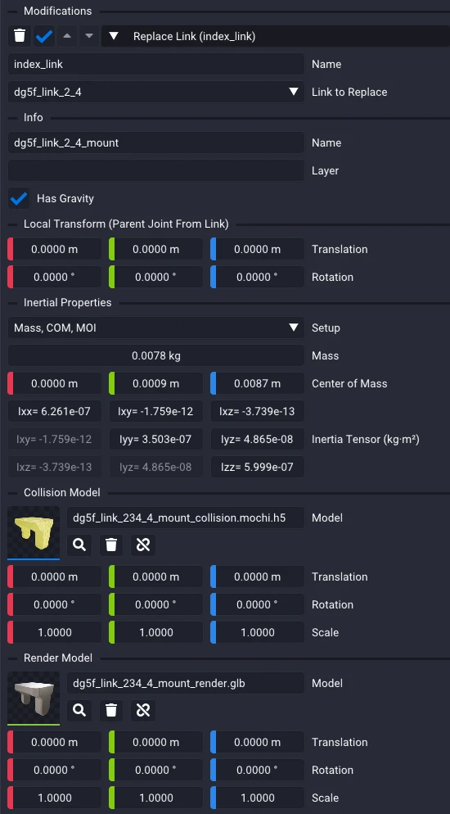This screenshot has height=814, width=450.
Task: Select Render Model X scale field
Action: point(55,798)
